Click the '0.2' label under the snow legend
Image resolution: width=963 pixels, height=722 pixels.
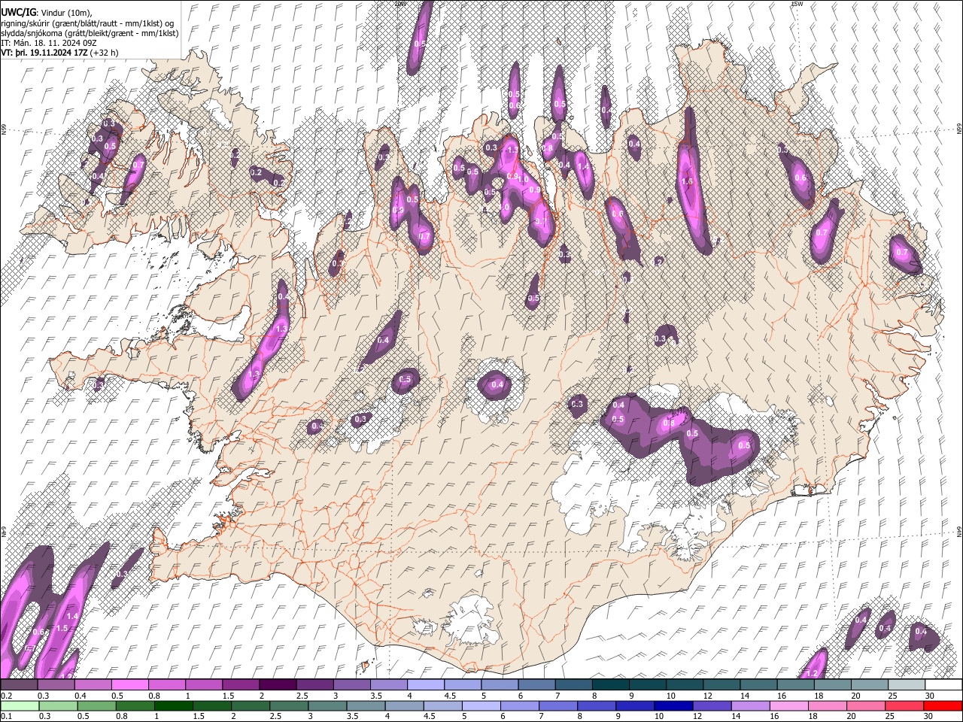[6, 696]
